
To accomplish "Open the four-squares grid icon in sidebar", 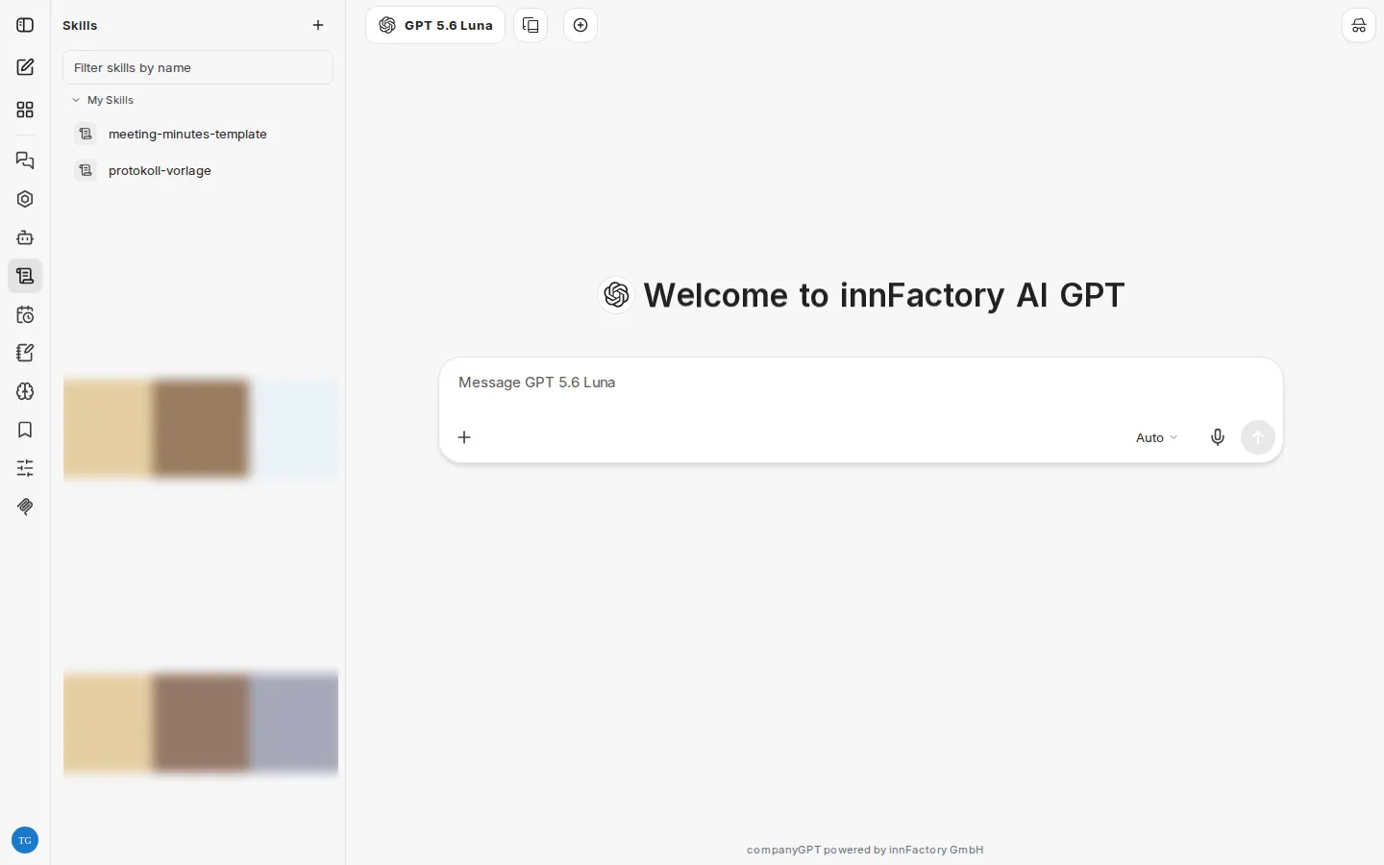I will (x=25, y=110).
